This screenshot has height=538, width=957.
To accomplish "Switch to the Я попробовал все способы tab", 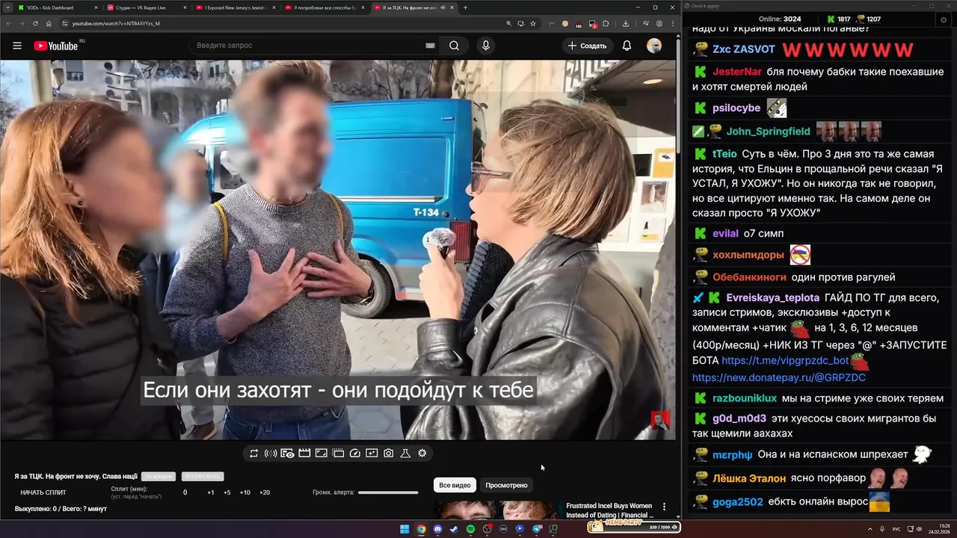I will (324, 7).
